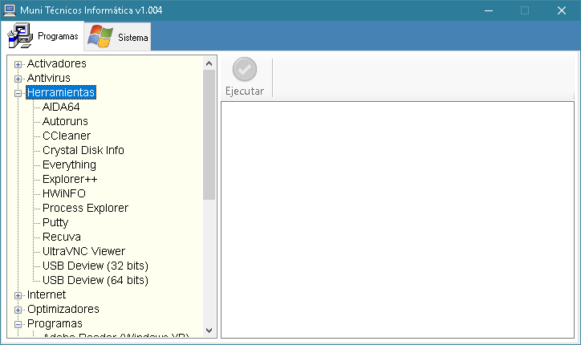Click the Ejecutar checkmark icon
Viewport: 581px width, 345px height.
[245, 69]
